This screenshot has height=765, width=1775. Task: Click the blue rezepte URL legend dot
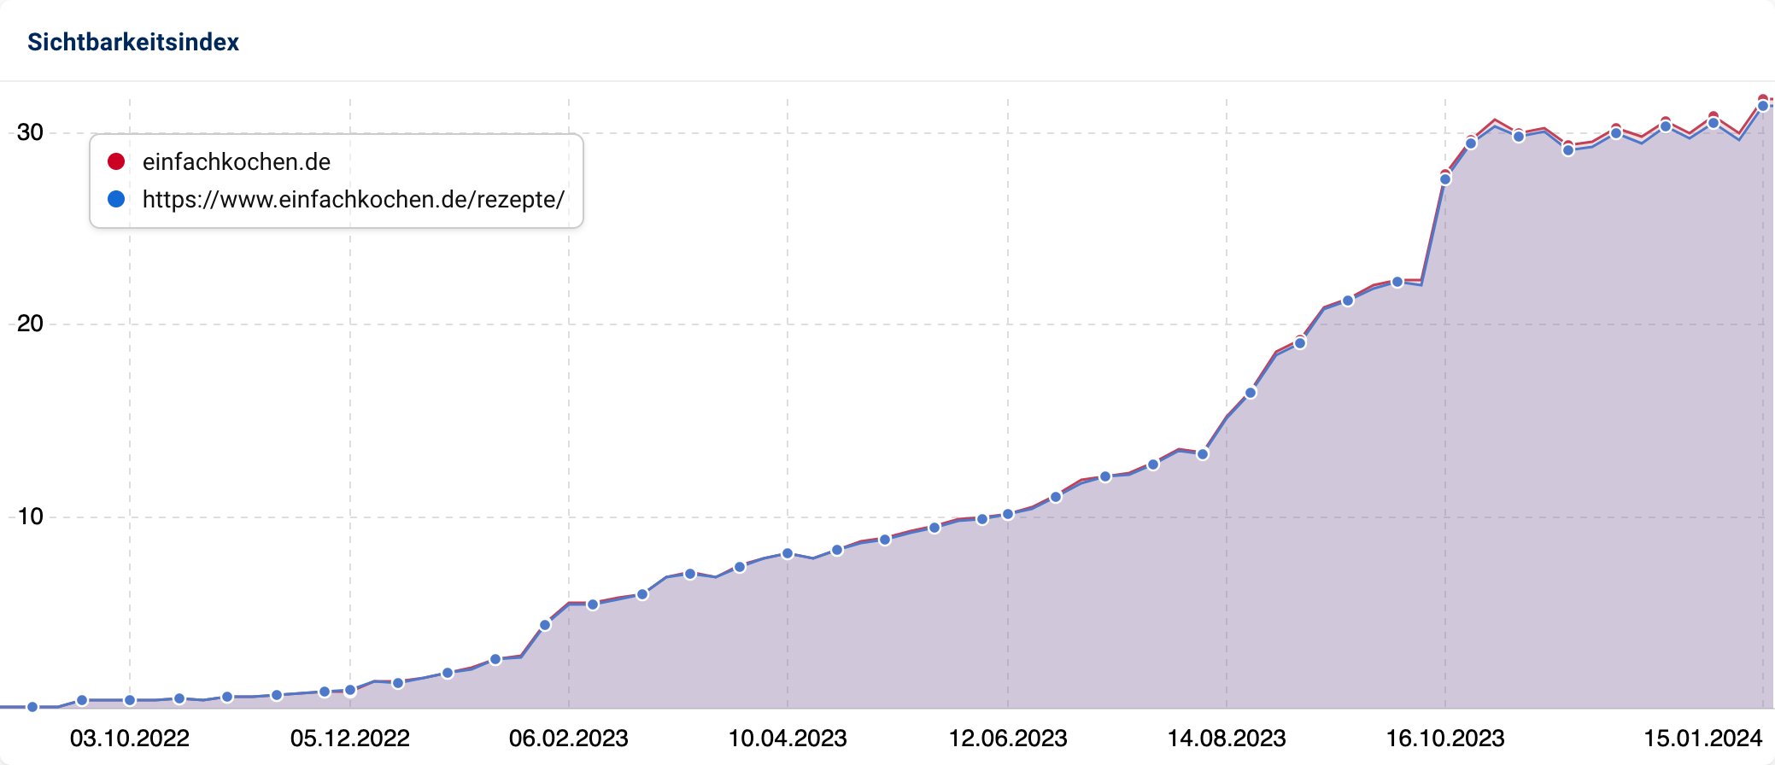coord(116,199)
